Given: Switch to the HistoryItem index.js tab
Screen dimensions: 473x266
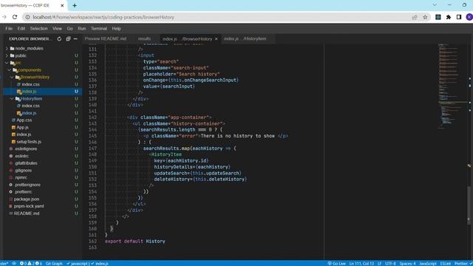Looking at the screenshot, I should (x=245, y=39).
